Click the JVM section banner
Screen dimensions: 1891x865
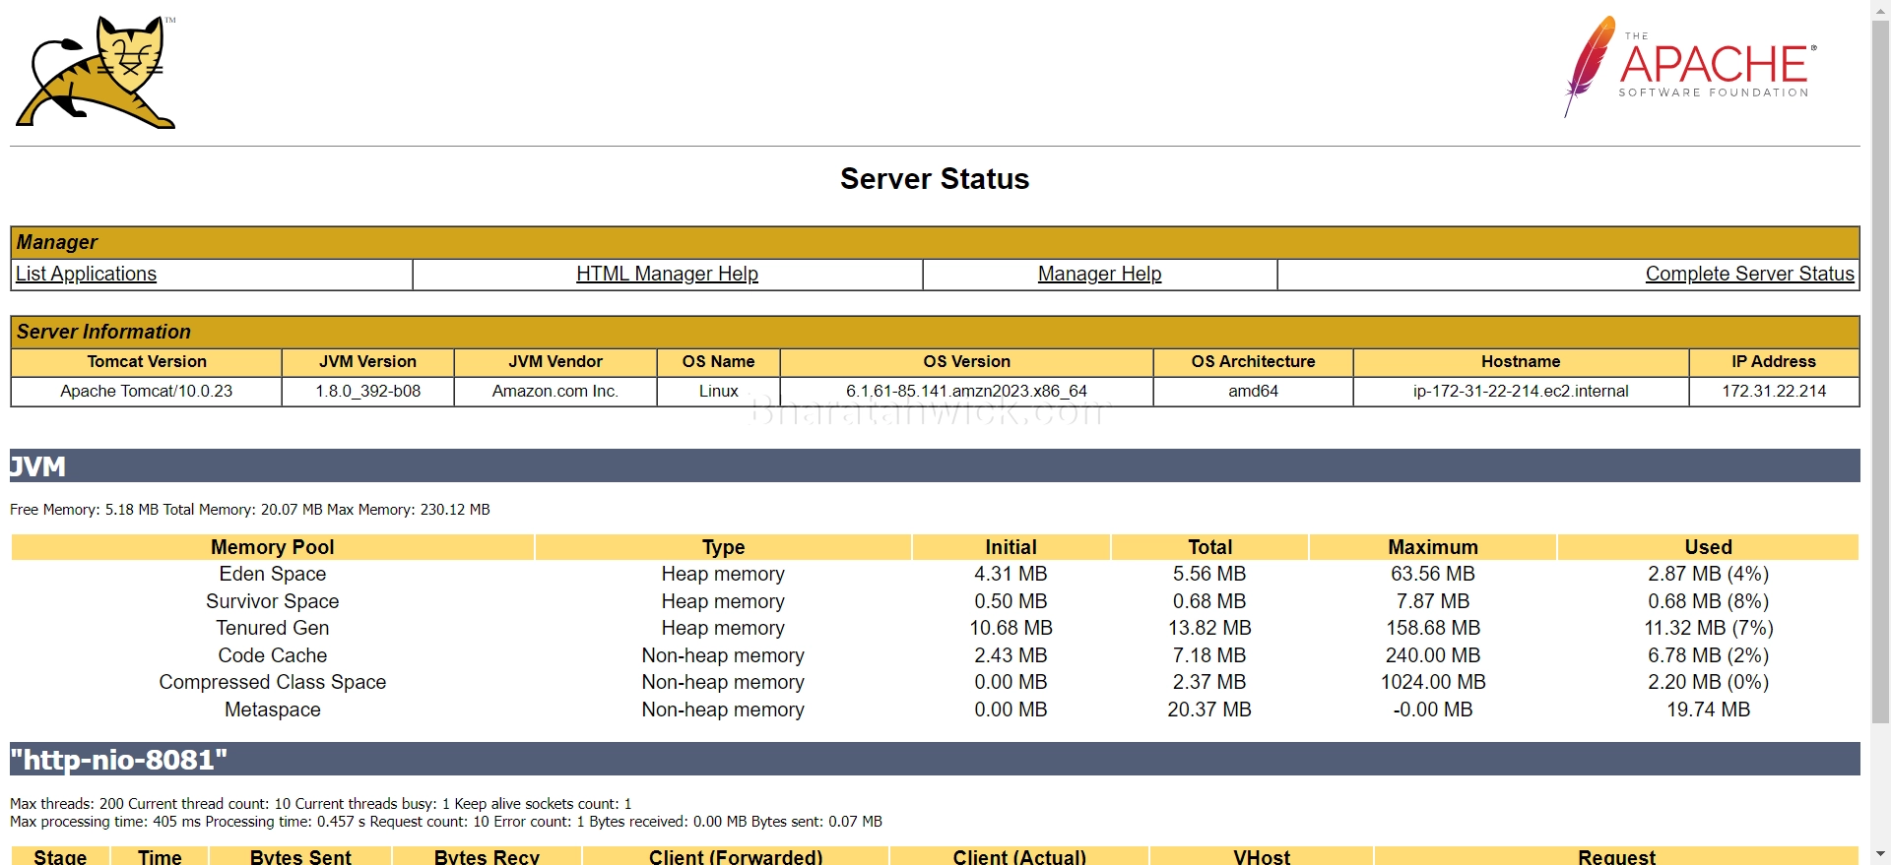pos(935,465)
